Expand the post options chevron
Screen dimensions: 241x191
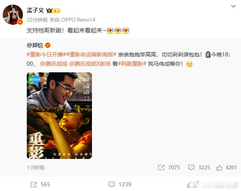tap(233, 6)
